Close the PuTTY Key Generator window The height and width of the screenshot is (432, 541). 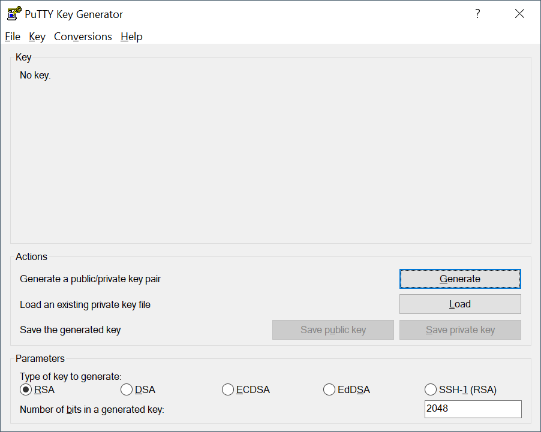519,14
